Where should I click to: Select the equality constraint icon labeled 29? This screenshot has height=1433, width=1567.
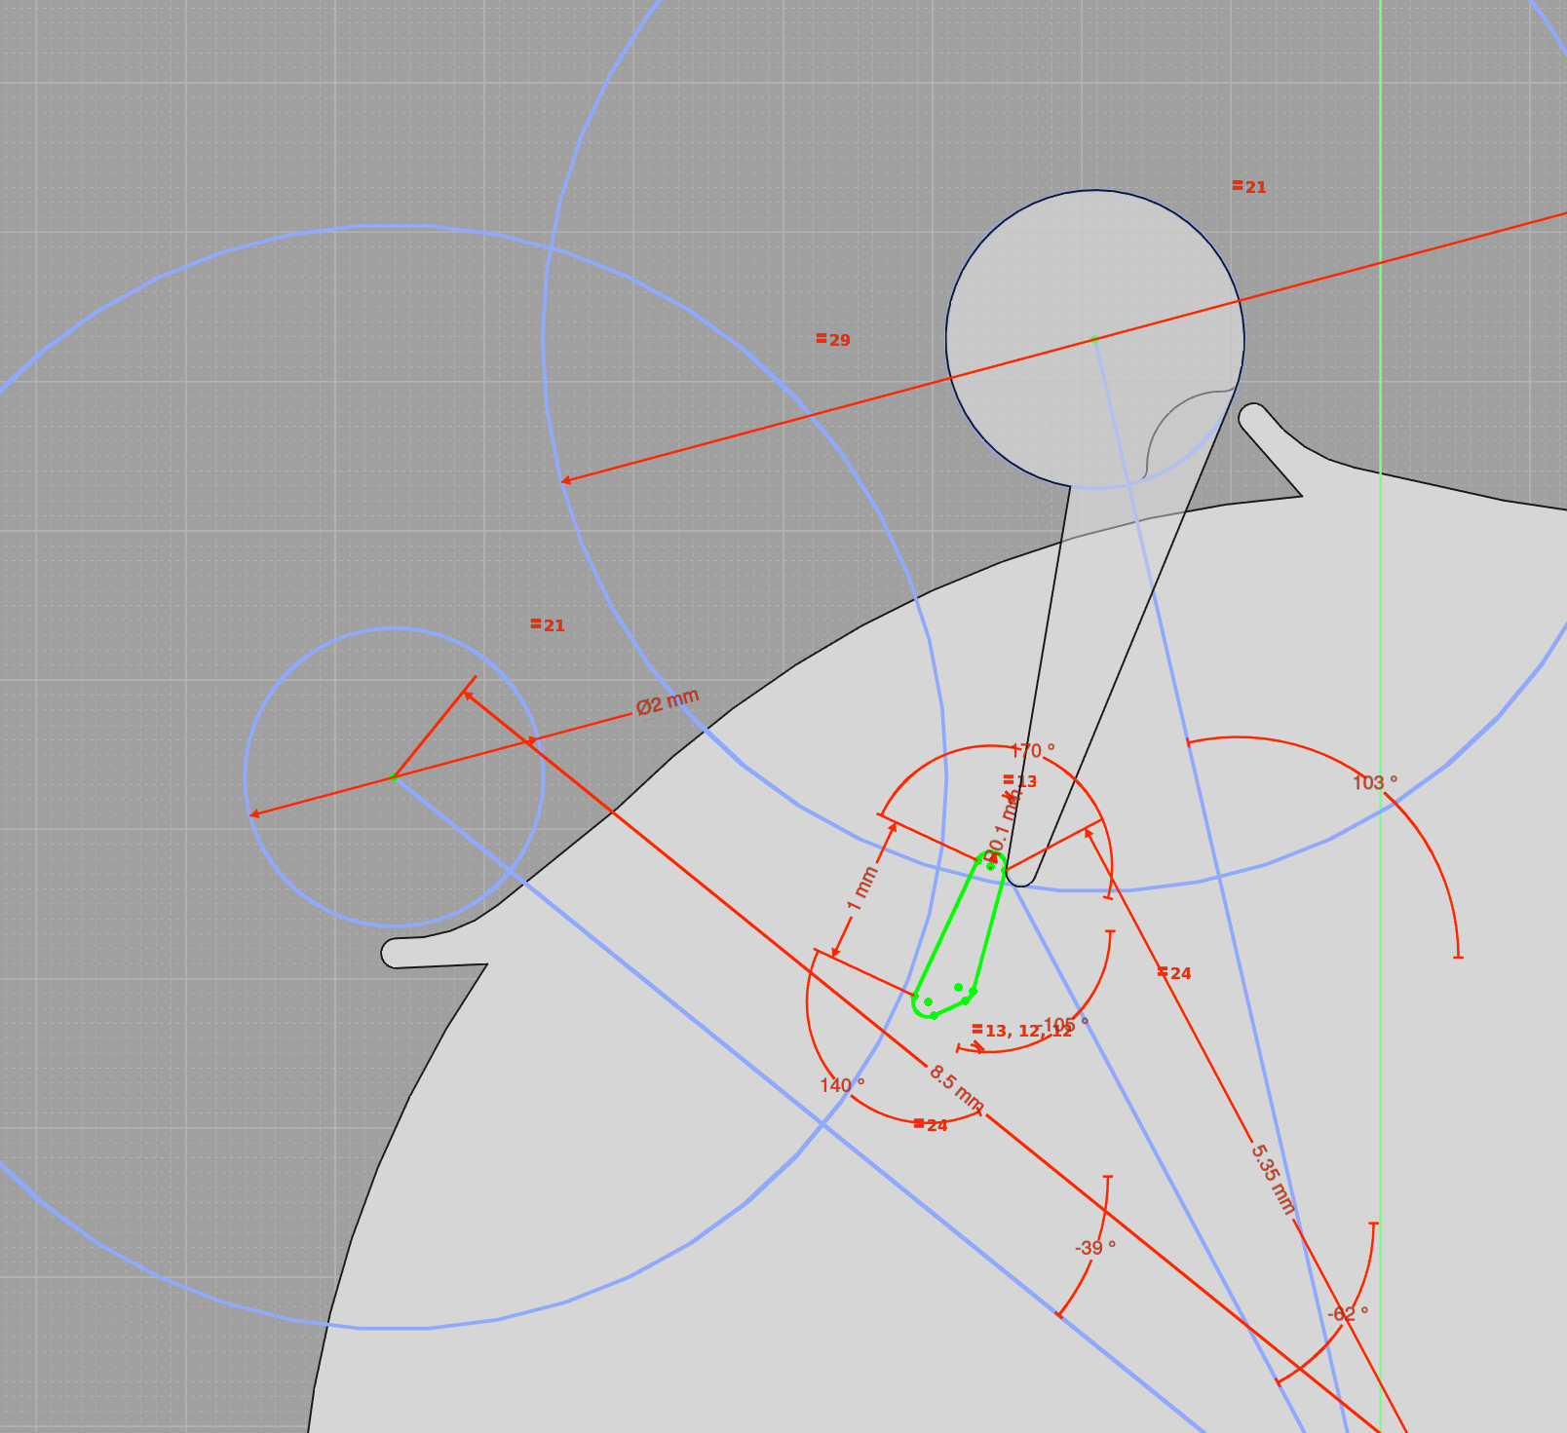tap(833, 340)
